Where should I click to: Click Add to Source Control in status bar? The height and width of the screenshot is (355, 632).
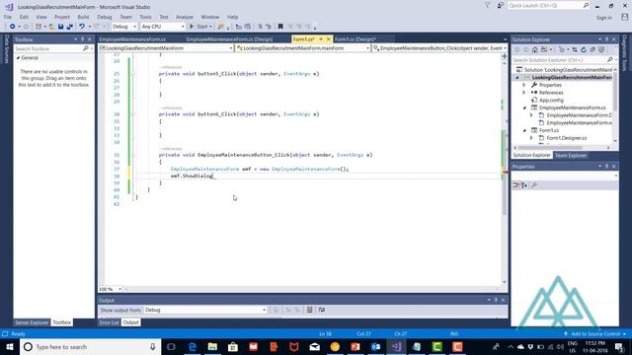click(x=595, y=334)
